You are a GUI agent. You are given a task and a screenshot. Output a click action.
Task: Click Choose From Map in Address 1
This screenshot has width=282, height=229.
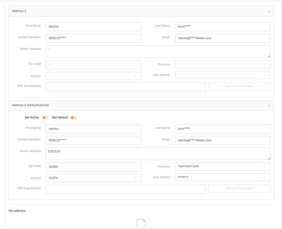239,86
